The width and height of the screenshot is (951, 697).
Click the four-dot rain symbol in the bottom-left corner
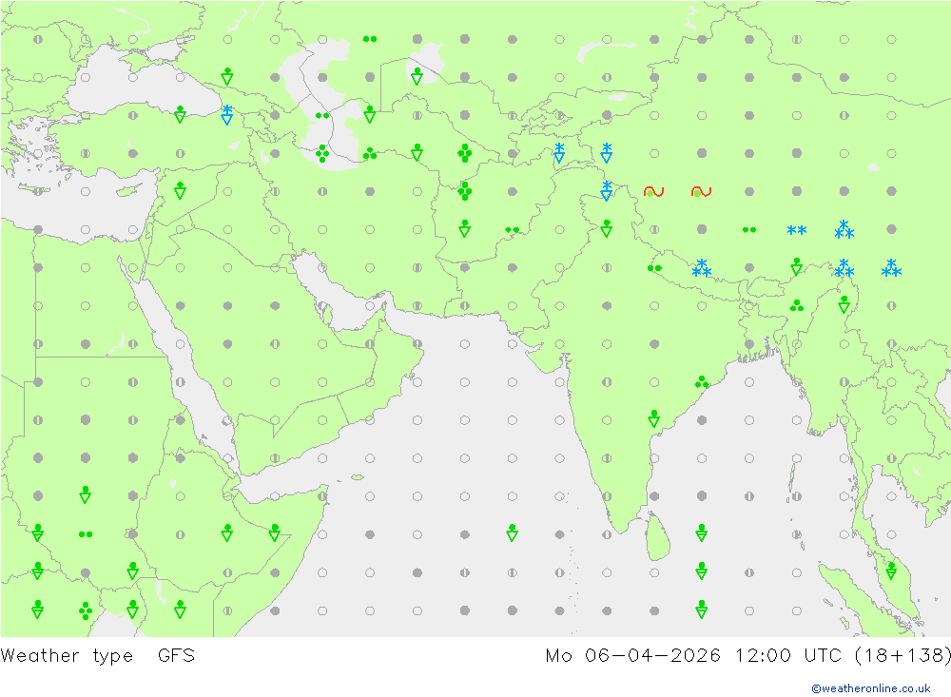coord(85,610)
